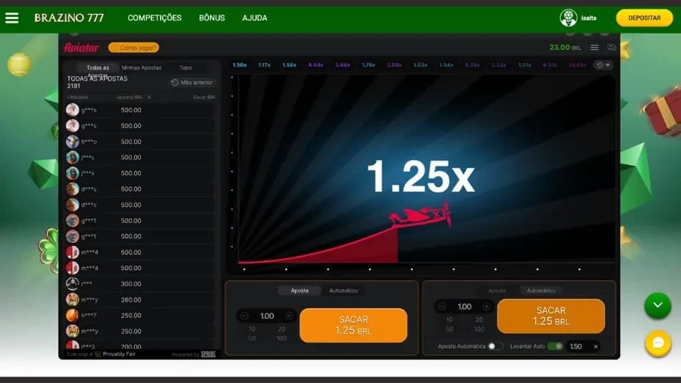Select Automático tab in left bet panel
The height and width of the screenshot is (383, 681).
(343, 291)
